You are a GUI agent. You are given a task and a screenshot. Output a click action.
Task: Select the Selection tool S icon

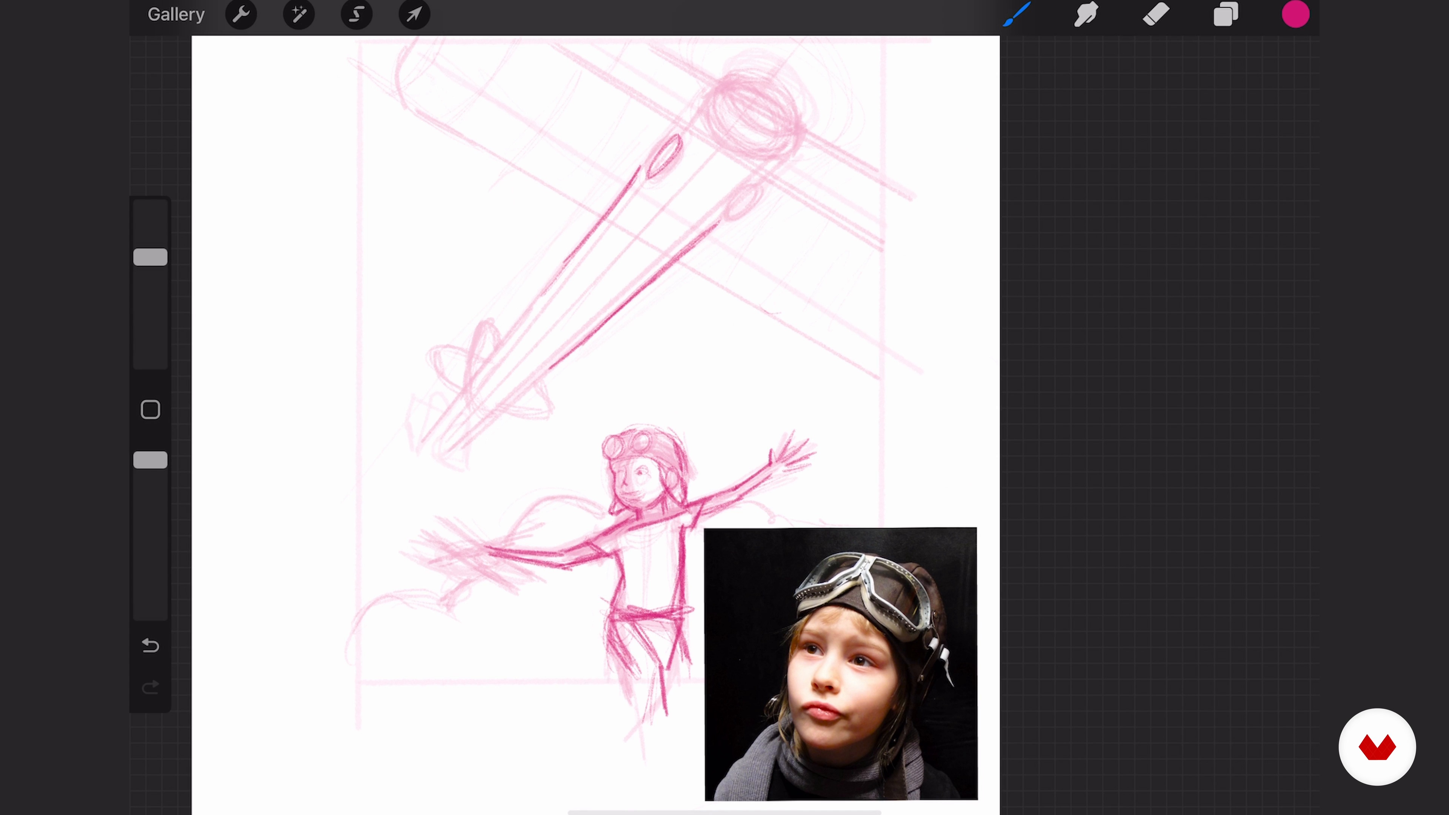357,15
